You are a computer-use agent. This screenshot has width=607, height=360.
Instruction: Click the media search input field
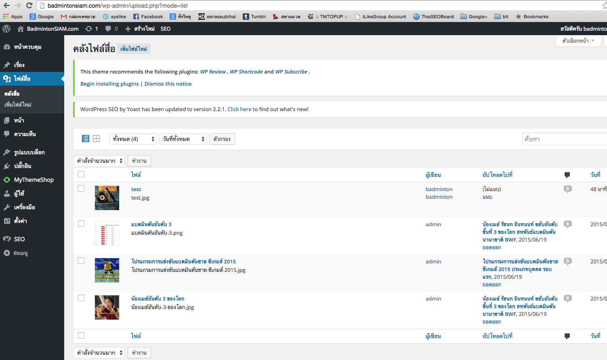[x=564, y=139]
